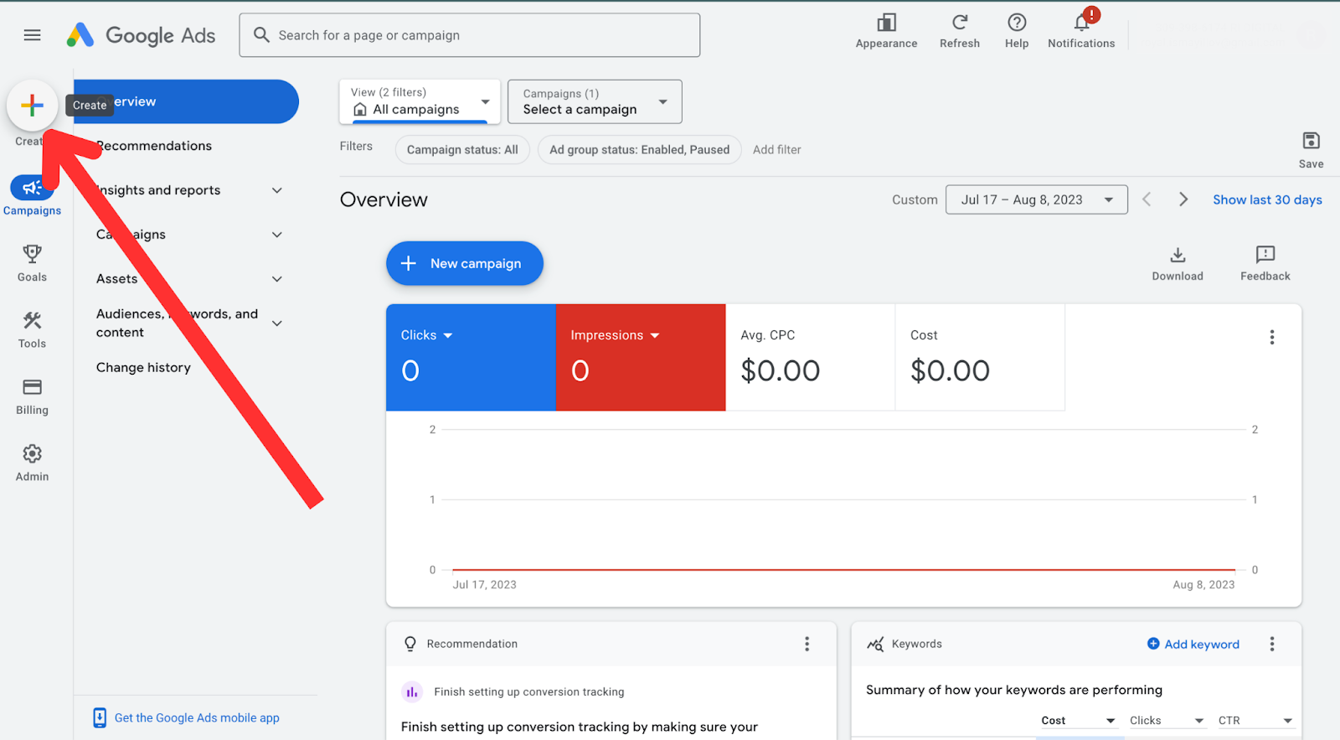Open Keywords card three-dot menu

tap(1271, 644)
